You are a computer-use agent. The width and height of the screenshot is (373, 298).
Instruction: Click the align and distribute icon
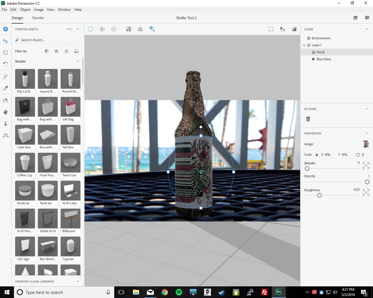point(129,29)
